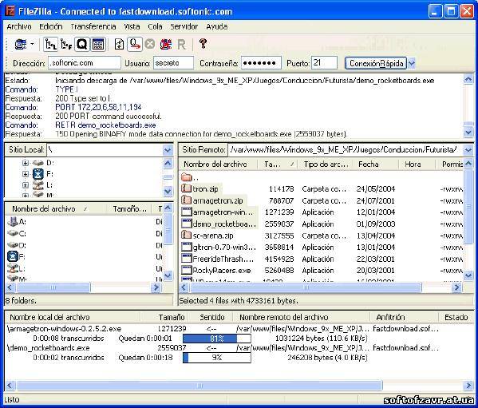This screenshot has height=408, width=478.
Task: Open the Servidor menu
Action: click(184, 27)
